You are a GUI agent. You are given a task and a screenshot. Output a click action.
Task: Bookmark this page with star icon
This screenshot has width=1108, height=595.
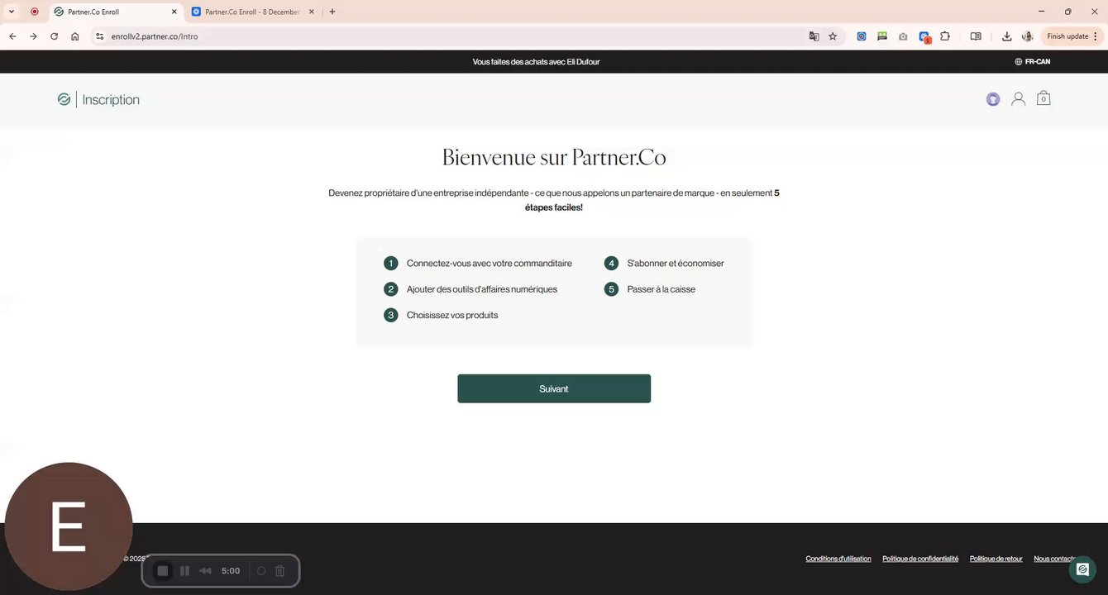[833, 36]
